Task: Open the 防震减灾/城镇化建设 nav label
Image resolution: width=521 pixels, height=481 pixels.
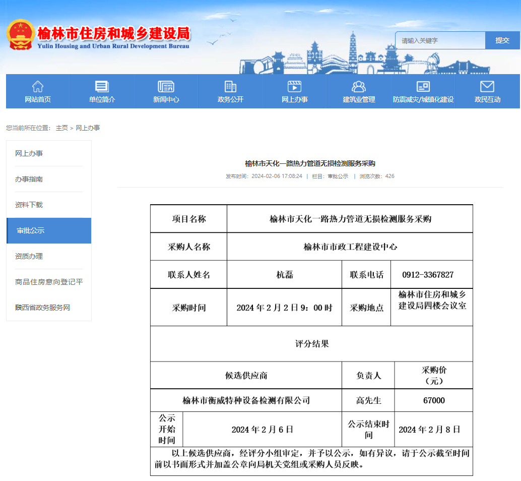Action: pos(423,99)
